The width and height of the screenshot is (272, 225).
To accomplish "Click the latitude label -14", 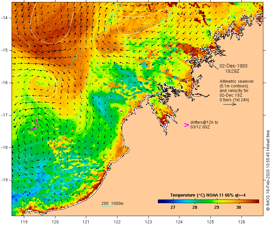I will (4, 18).
